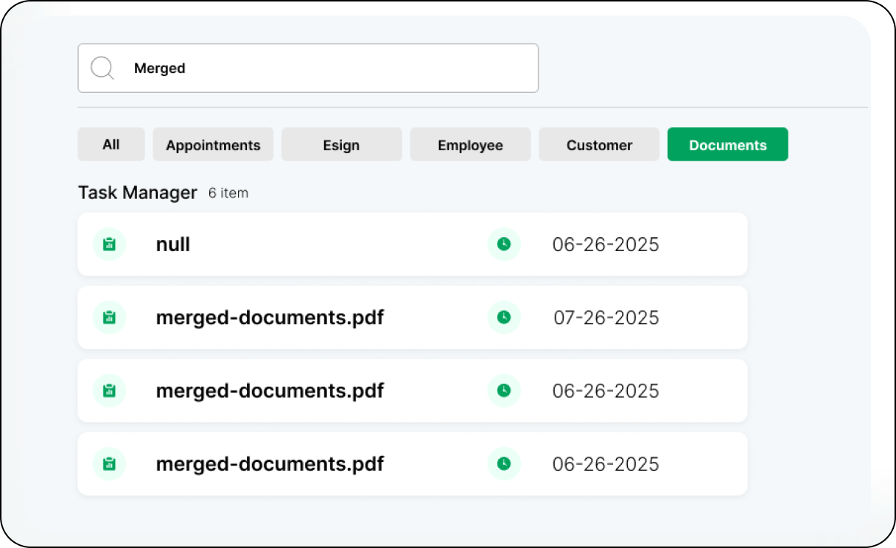Open the task item named null
896x548 pixels.
click(x=173, y=245)
